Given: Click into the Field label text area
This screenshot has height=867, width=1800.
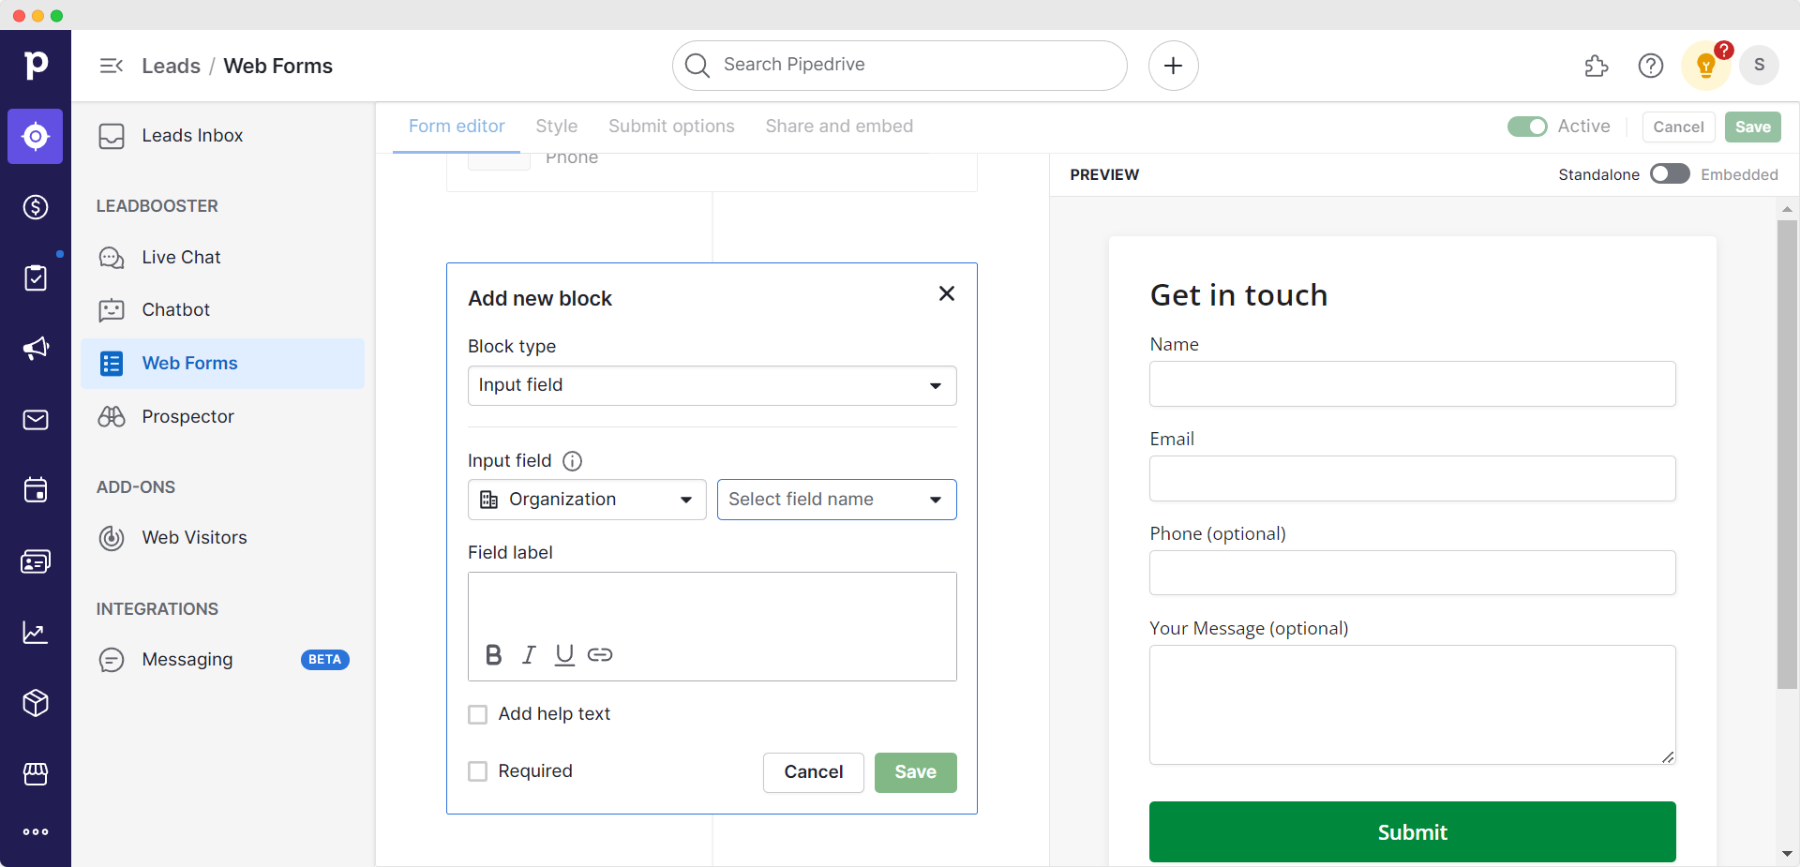Looking at the screenshot, I should coord(712,605).
